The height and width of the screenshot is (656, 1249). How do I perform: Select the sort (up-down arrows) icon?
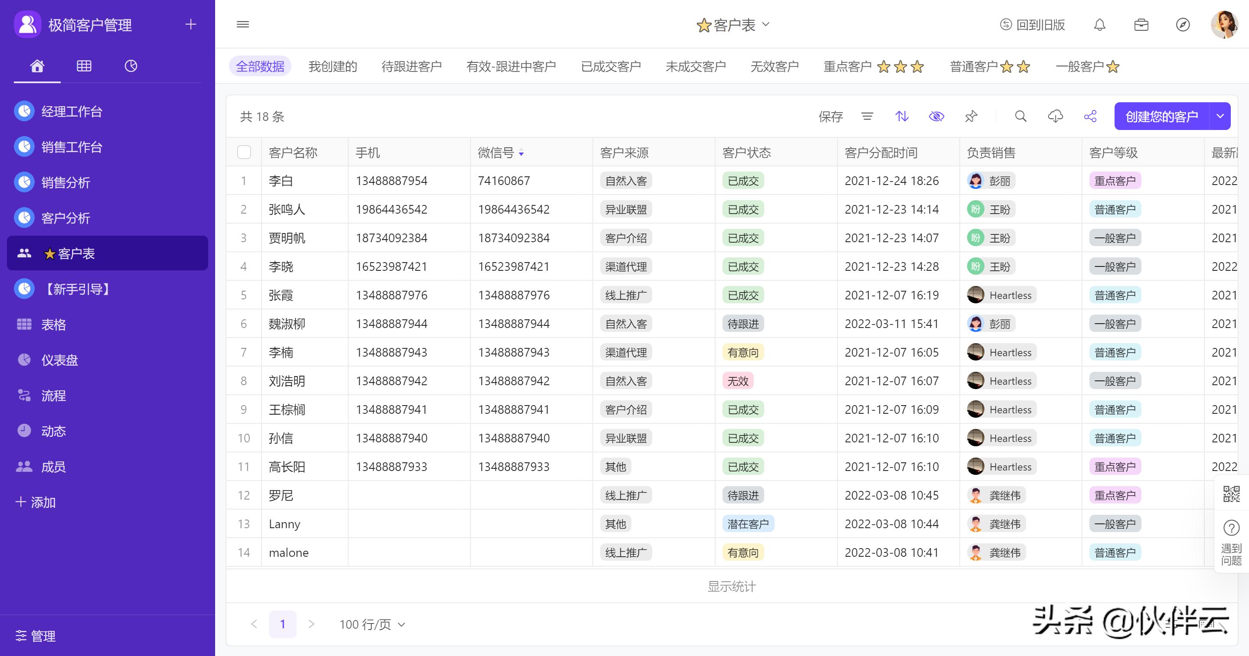click(x=902, y=116)
